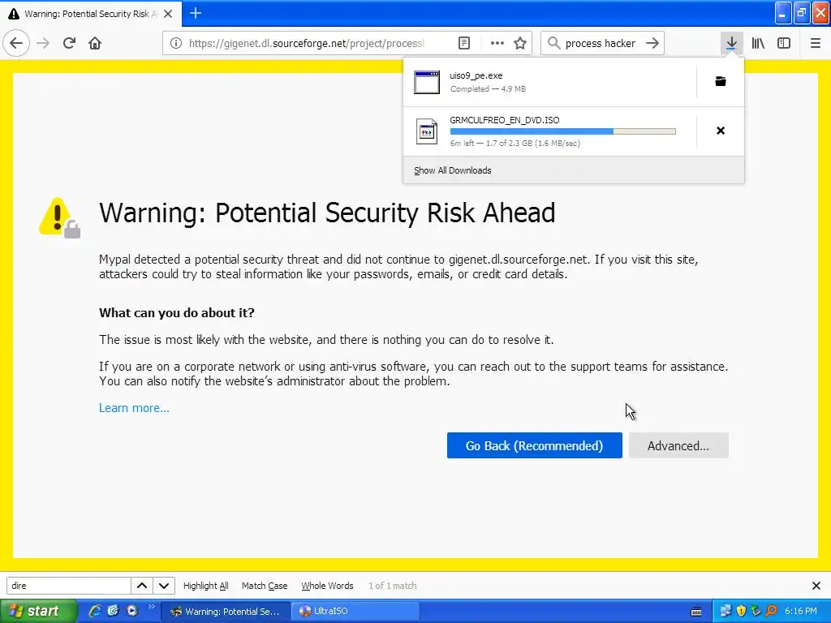Launch Internet Explorer from Quick Launch
831x623 pixels.
pos(94,611)
